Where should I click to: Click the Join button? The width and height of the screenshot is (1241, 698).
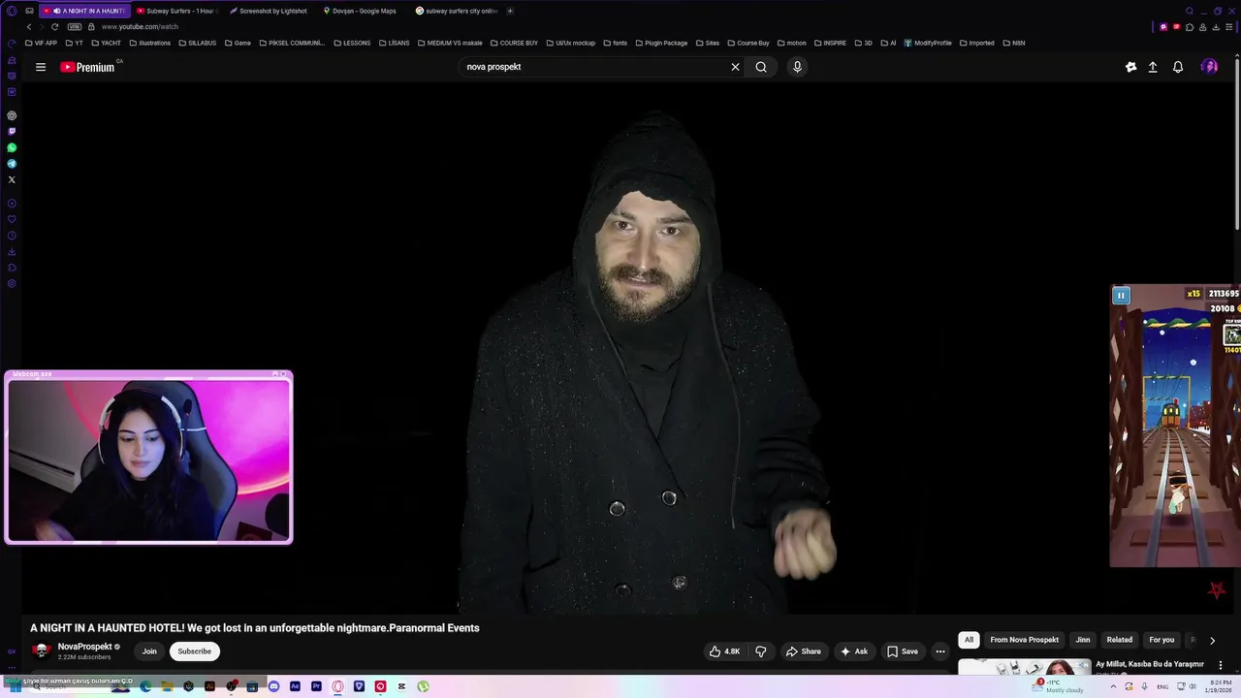[x=149, y=651]
